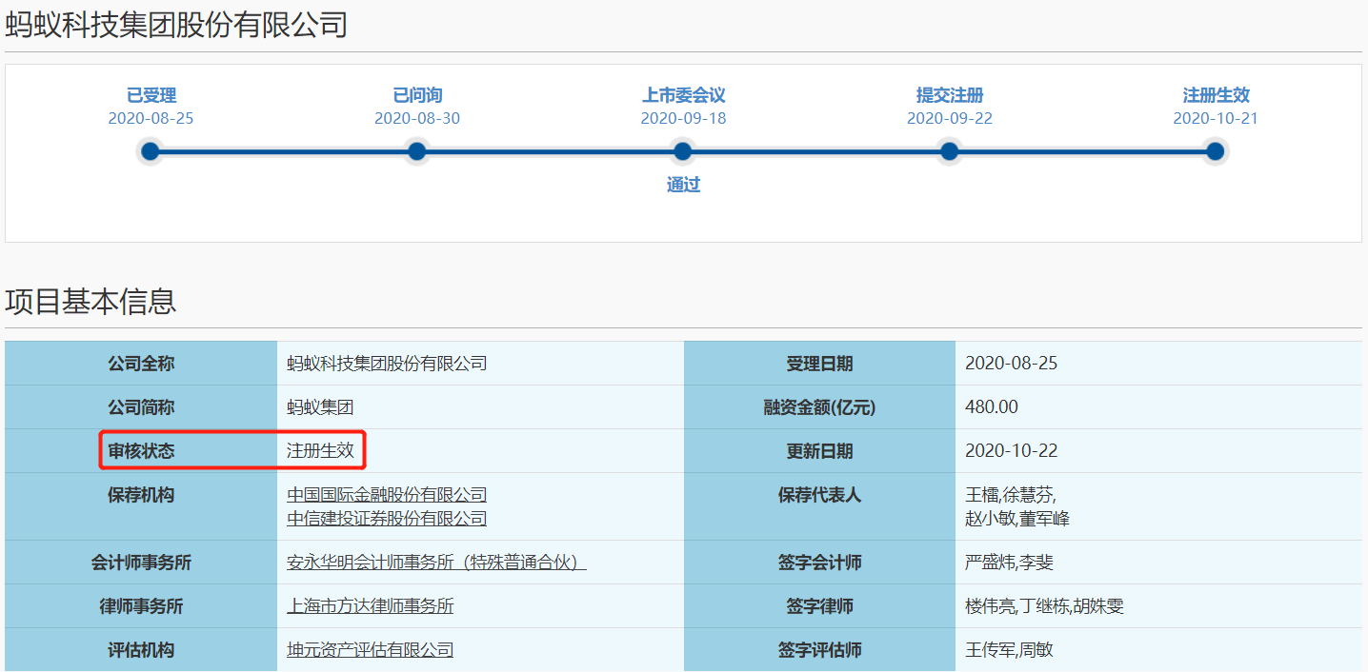Click the 融资金额 value 480.00
The height and width of the screenshot is (672, 1368).
pyautogui.click(x=992, y=407)
